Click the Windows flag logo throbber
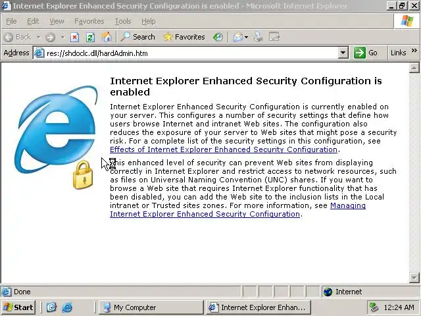Image resolution: width=421 pixels, height=316 pixels. click(407, 21)
